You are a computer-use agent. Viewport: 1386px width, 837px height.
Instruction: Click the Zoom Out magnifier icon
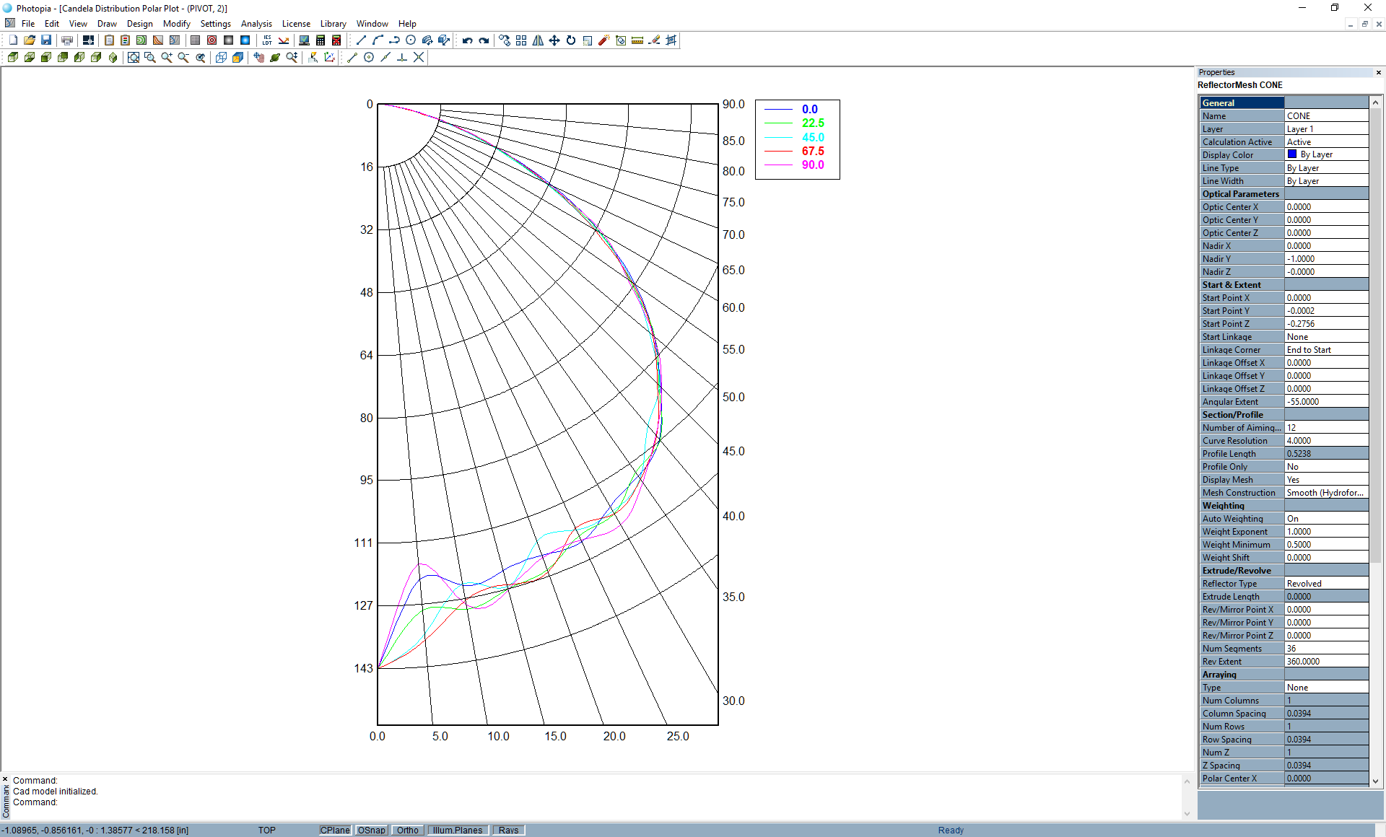coord(183,57)
